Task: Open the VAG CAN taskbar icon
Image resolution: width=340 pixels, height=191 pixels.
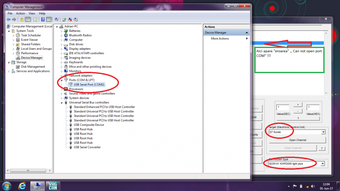Action: click(53, 186)
